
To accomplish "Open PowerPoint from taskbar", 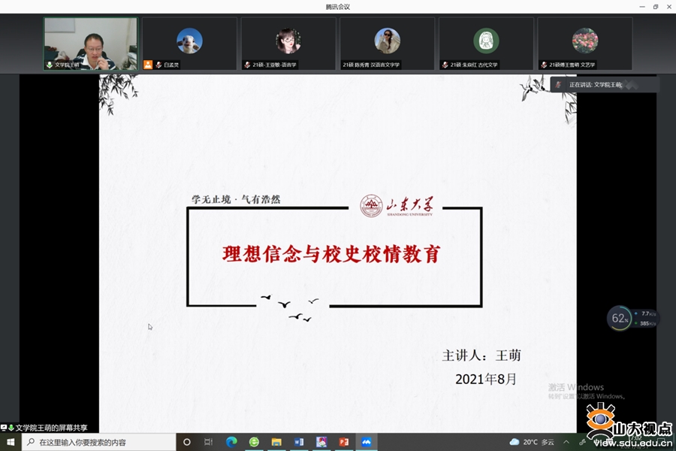I will pos(343,442).
